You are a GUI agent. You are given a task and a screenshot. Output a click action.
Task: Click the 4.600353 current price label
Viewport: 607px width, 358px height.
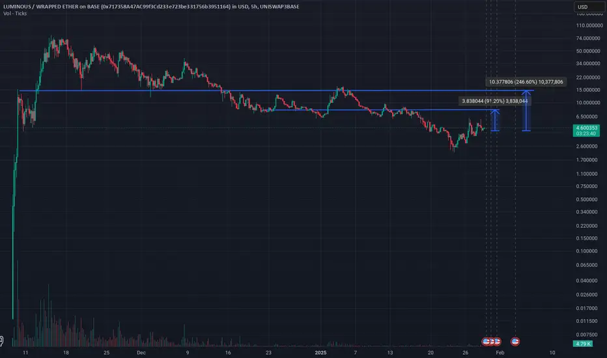pyautogui.click(x=586, y=128)
